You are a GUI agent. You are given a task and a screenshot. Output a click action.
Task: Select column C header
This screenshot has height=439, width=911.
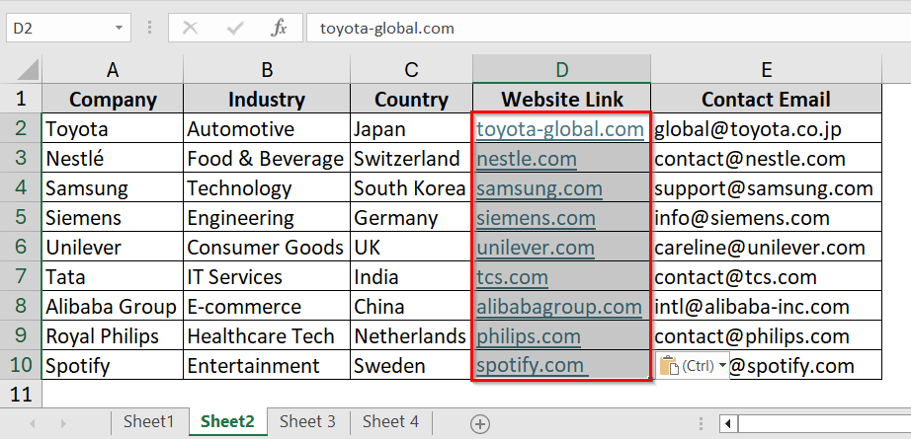pos(411,70)
